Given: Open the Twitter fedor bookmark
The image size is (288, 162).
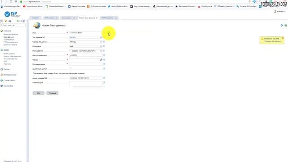Looking at the screenshot, I should coord(118,6).
